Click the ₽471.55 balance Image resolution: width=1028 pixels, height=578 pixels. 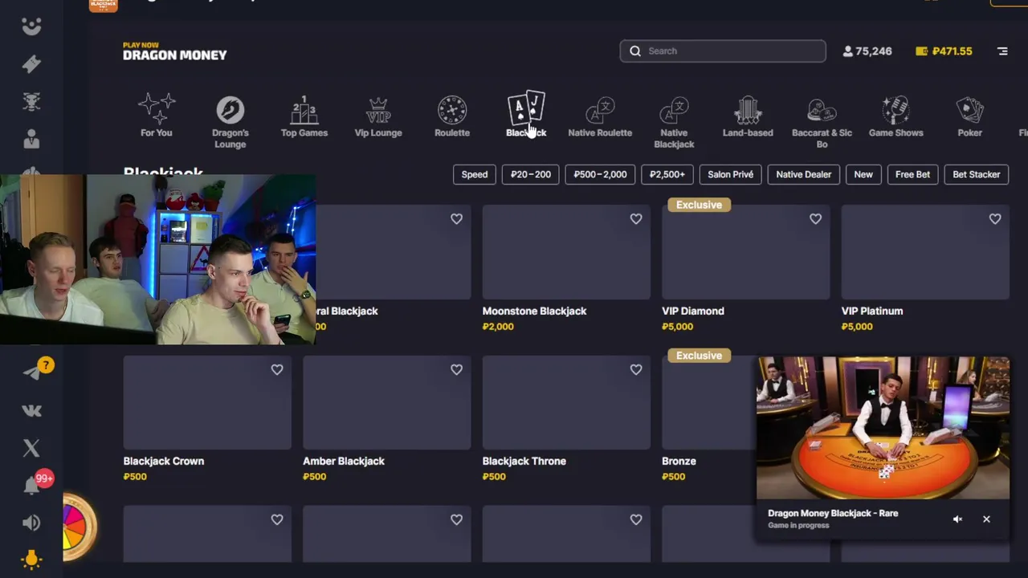[x=944, y=51]
